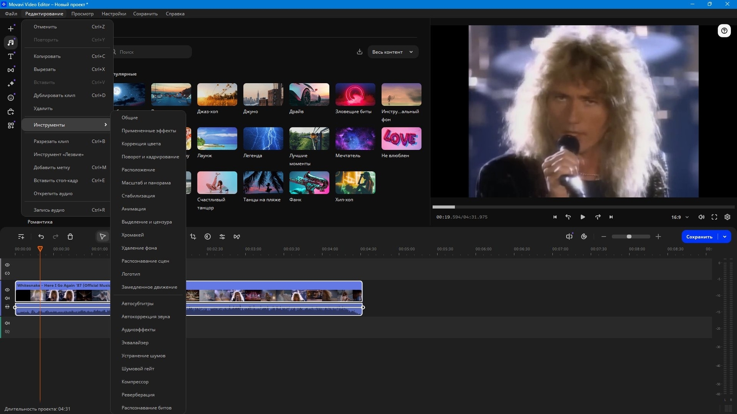The height and width of the screenshot is (414, 737).
Task: Open the Справка menu
Action: coord(175,14)
